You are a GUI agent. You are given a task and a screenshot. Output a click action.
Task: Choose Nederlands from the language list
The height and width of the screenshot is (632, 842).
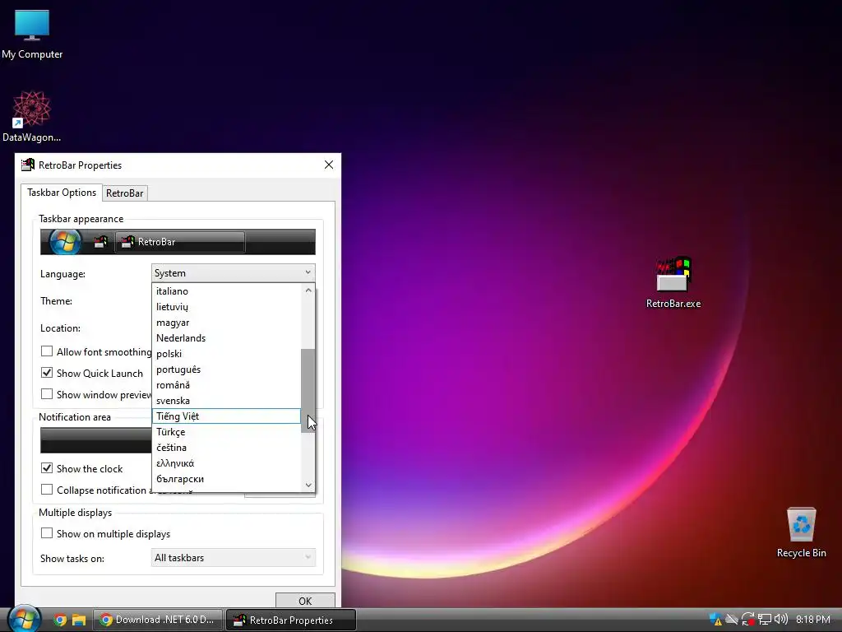point(226,338)
